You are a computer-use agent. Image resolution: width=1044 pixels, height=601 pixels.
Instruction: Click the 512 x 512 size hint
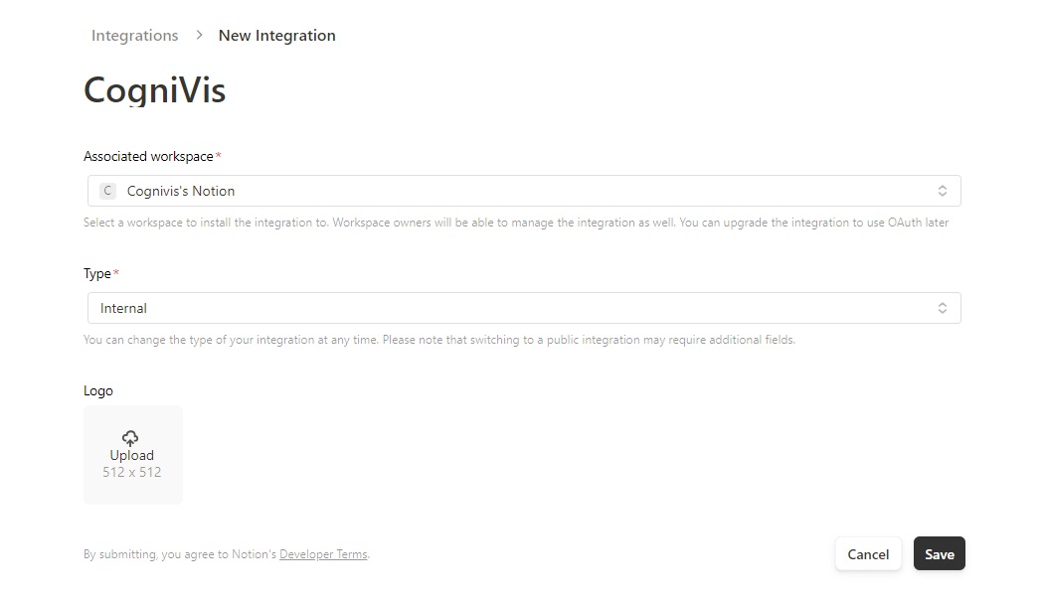[x=131, y=472]
